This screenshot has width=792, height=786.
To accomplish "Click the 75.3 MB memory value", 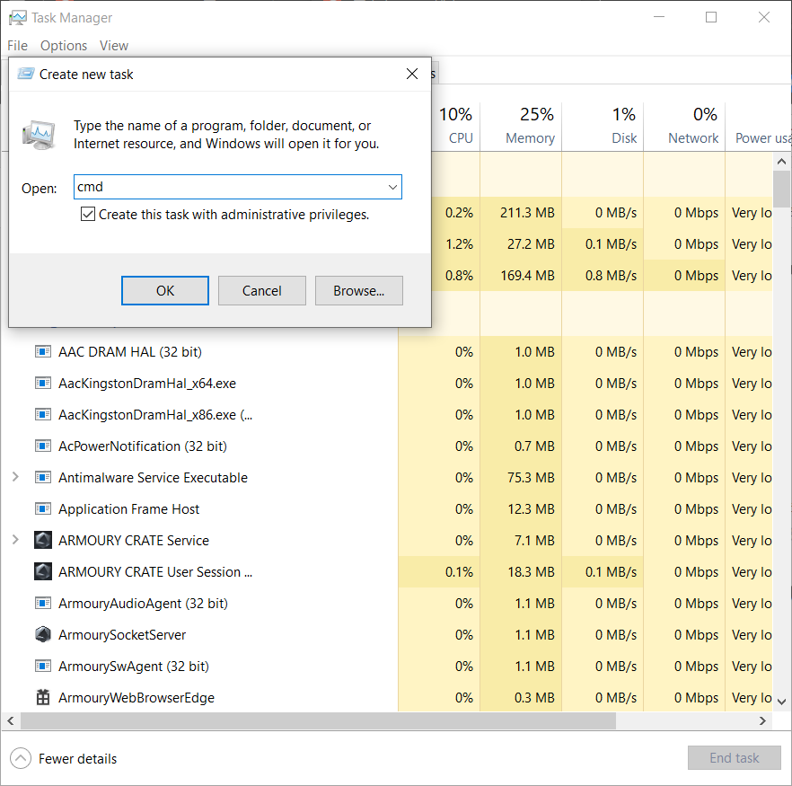I will click(x=531, y=477).
